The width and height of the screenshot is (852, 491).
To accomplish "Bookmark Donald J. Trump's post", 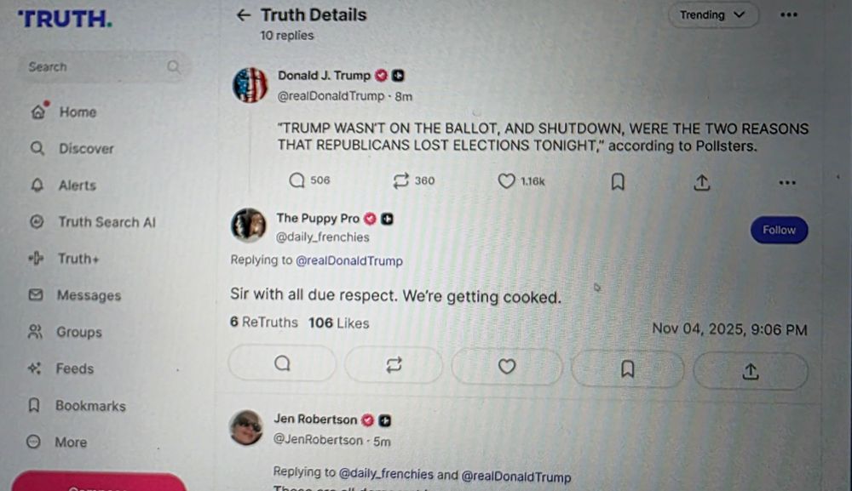I will click(x=619, y=181).
